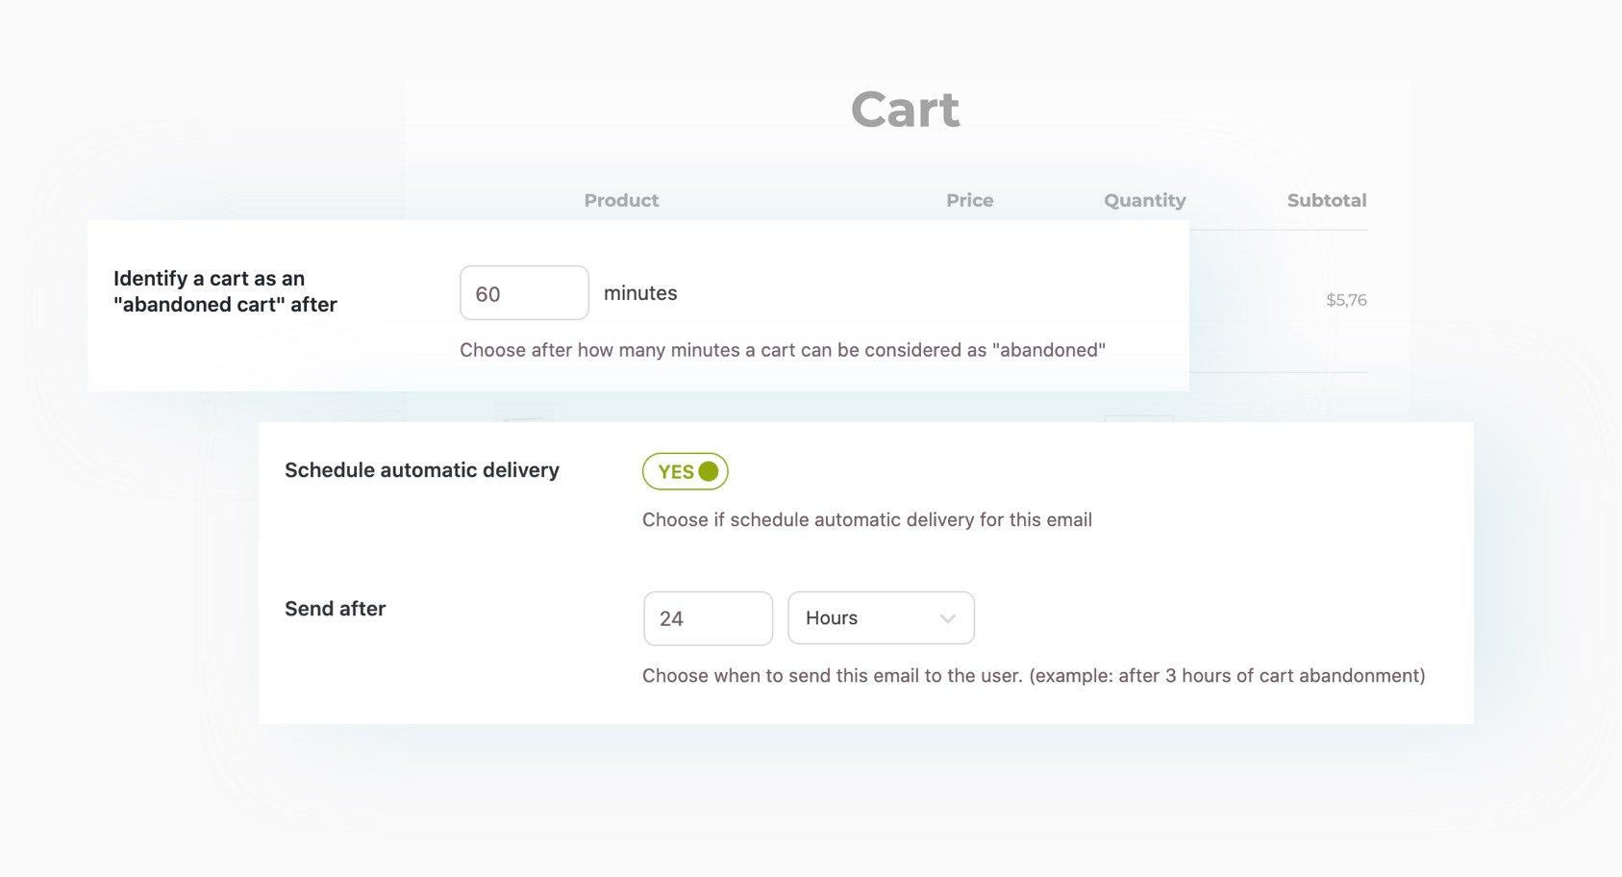Viewport: 1622px width, 877px height.
Task: Click the 'Send after' label
Action: coord(335,609)
